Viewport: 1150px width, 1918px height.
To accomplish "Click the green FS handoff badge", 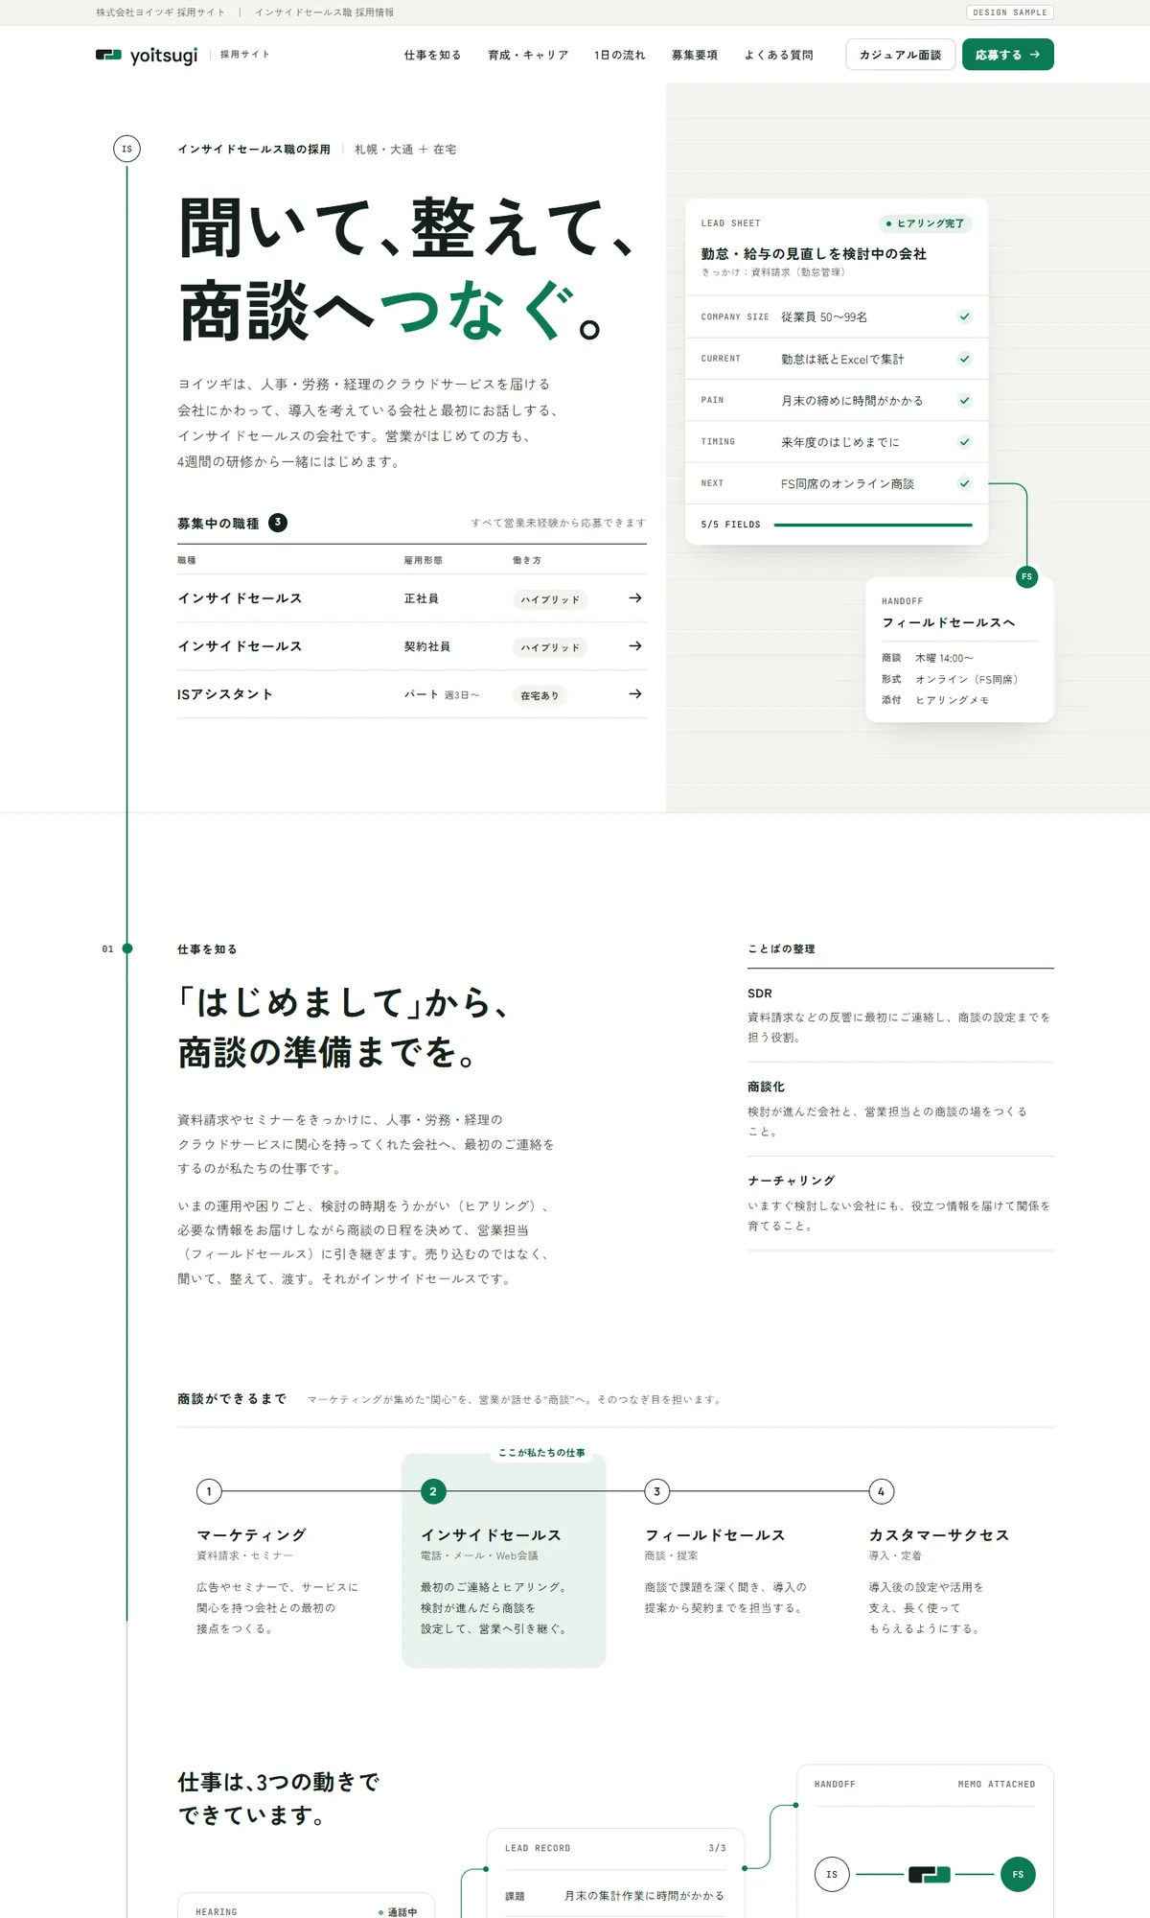I will 1026,577.
